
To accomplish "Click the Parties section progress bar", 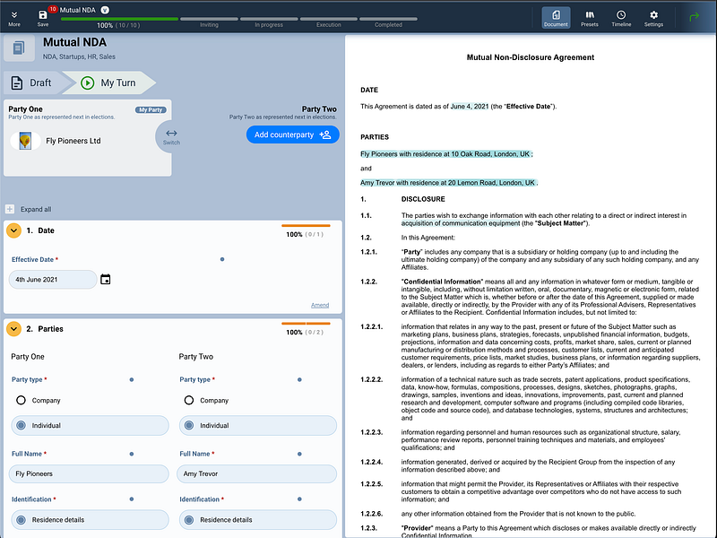I will 306,324.
